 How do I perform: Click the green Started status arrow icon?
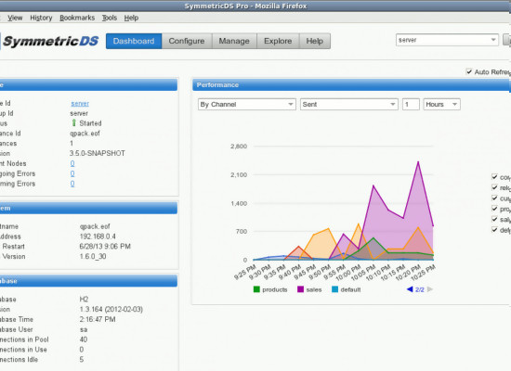[73, 123]
